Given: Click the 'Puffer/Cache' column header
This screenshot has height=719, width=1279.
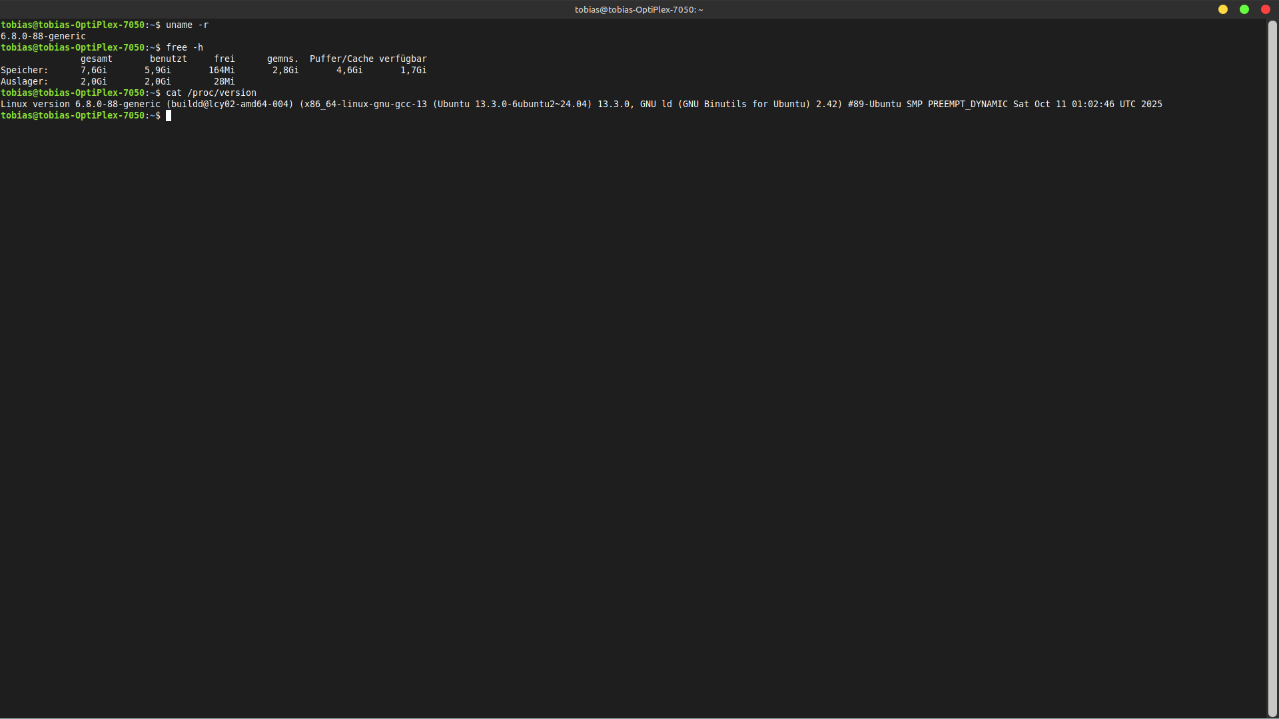Looking at the screenshot, I should point(341,59).
